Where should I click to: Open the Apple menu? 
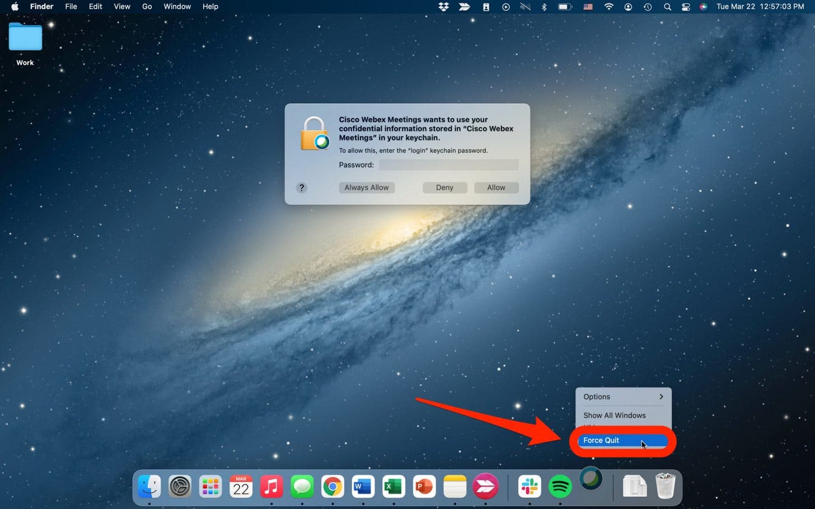[x=15, y=7]
